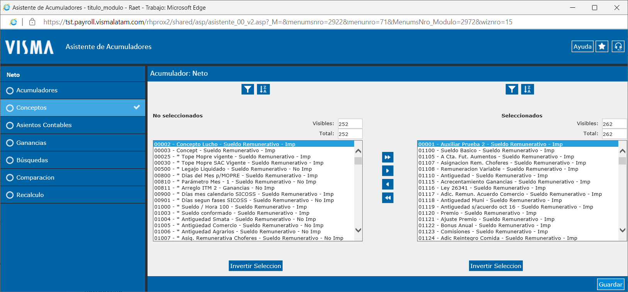
Task: Select '01003 - * Sueldo conformado' row
Action: coord(254,213)
